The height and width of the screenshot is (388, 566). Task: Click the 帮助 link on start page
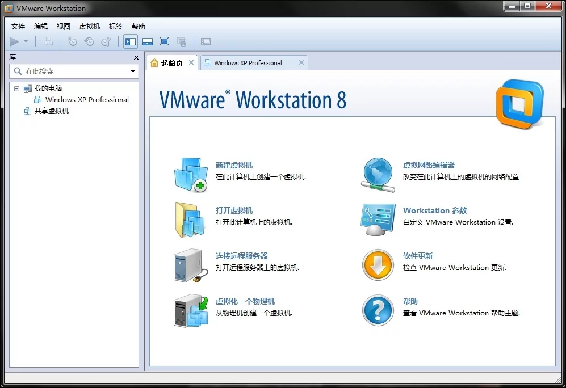(410, 301)
